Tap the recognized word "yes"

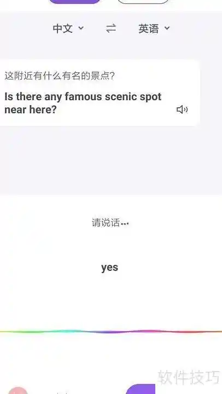(109, 268)
